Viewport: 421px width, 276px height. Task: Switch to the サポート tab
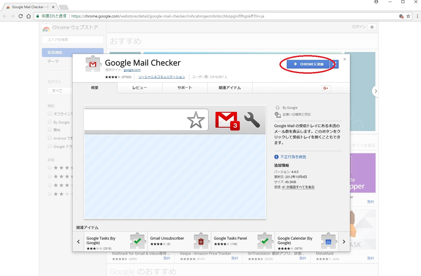185,88
